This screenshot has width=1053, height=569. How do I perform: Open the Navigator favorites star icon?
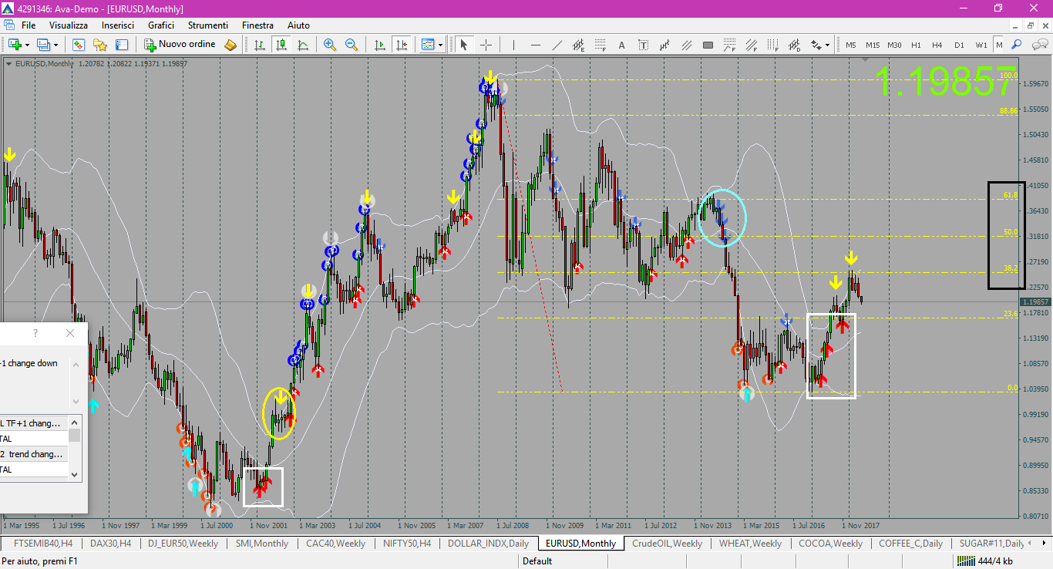pos(100,45)
